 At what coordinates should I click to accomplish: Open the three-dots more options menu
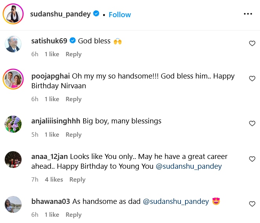coord(248,14)
